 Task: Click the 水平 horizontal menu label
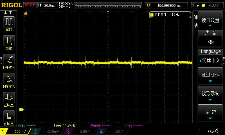(8, 13)
